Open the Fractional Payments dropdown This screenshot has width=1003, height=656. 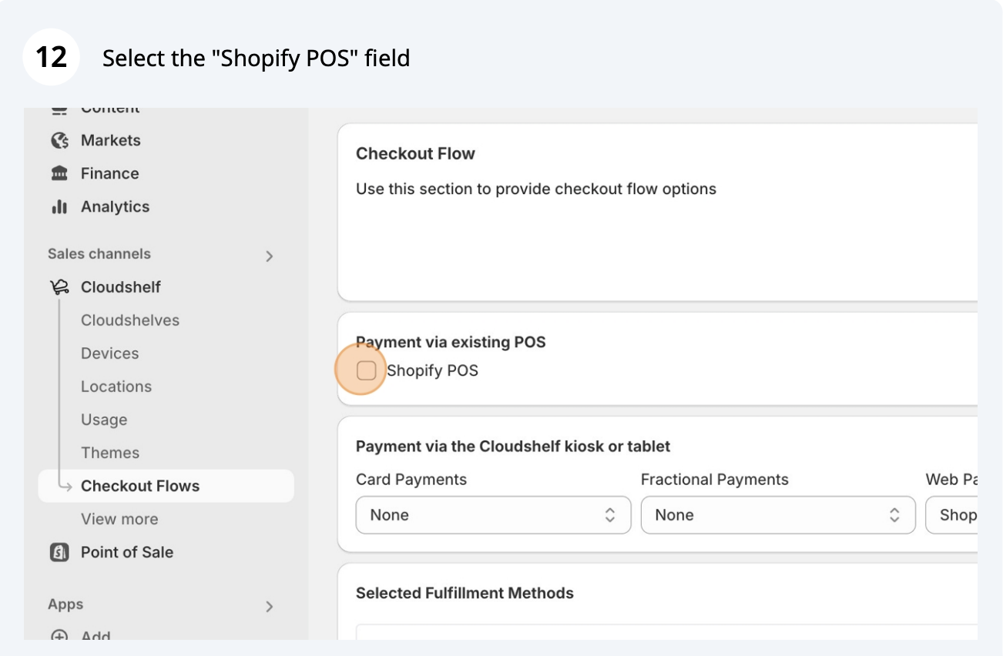tap(778, 515)
